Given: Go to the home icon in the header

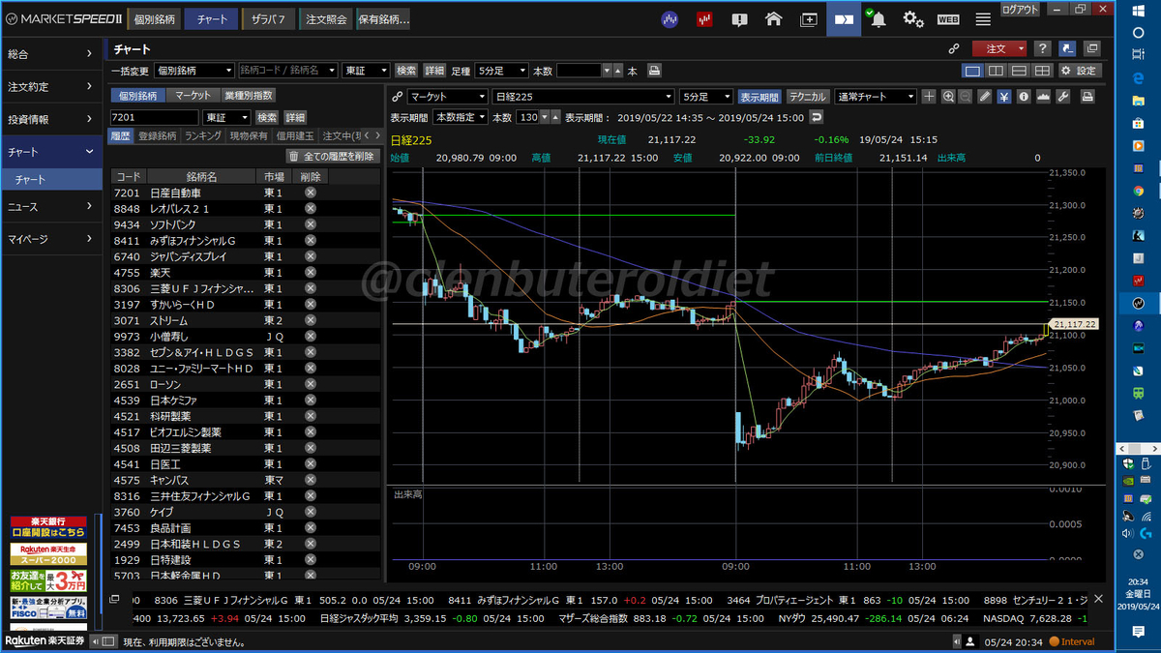Looking at the screenshot, I should 773,18.
